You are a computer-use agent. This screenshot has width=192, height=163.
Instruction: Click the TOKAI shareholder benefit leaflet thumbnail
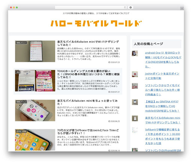coord(35,81)
